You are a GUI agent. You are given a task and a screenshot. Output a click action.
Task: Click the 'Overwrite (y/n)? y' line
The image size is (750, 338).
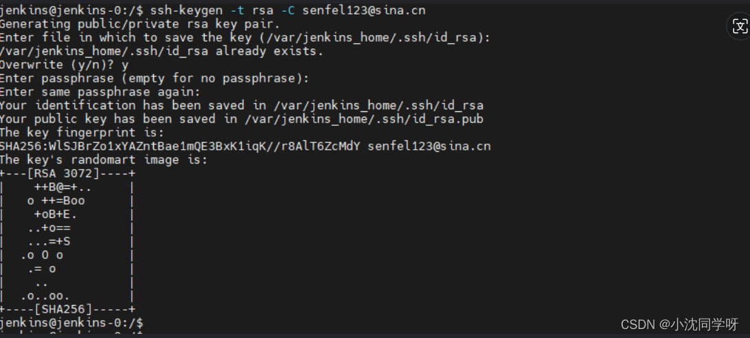click(64, 65)
